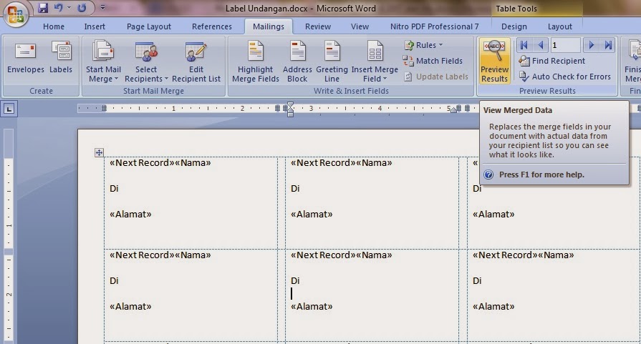The width and height of the screenshot is (641, 344).
Task: Click the Insert Merge Field icon
Action: pyautogui.click(x=375, y=52)
